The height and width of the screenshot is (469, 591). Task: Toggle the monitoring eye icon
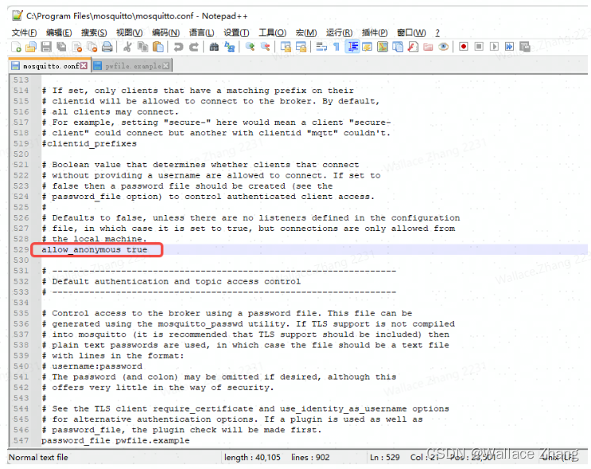(444, 47)
